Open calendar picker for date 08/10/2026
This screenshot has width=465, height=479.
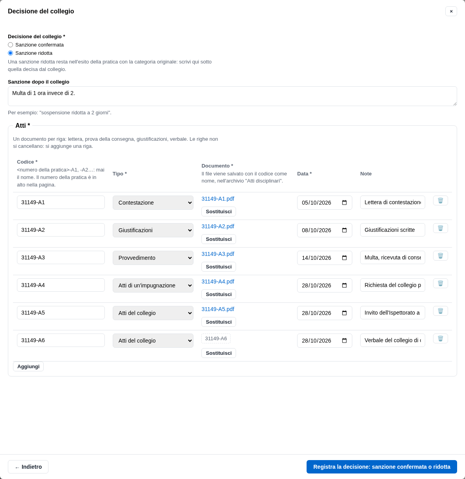pos(344,230)
